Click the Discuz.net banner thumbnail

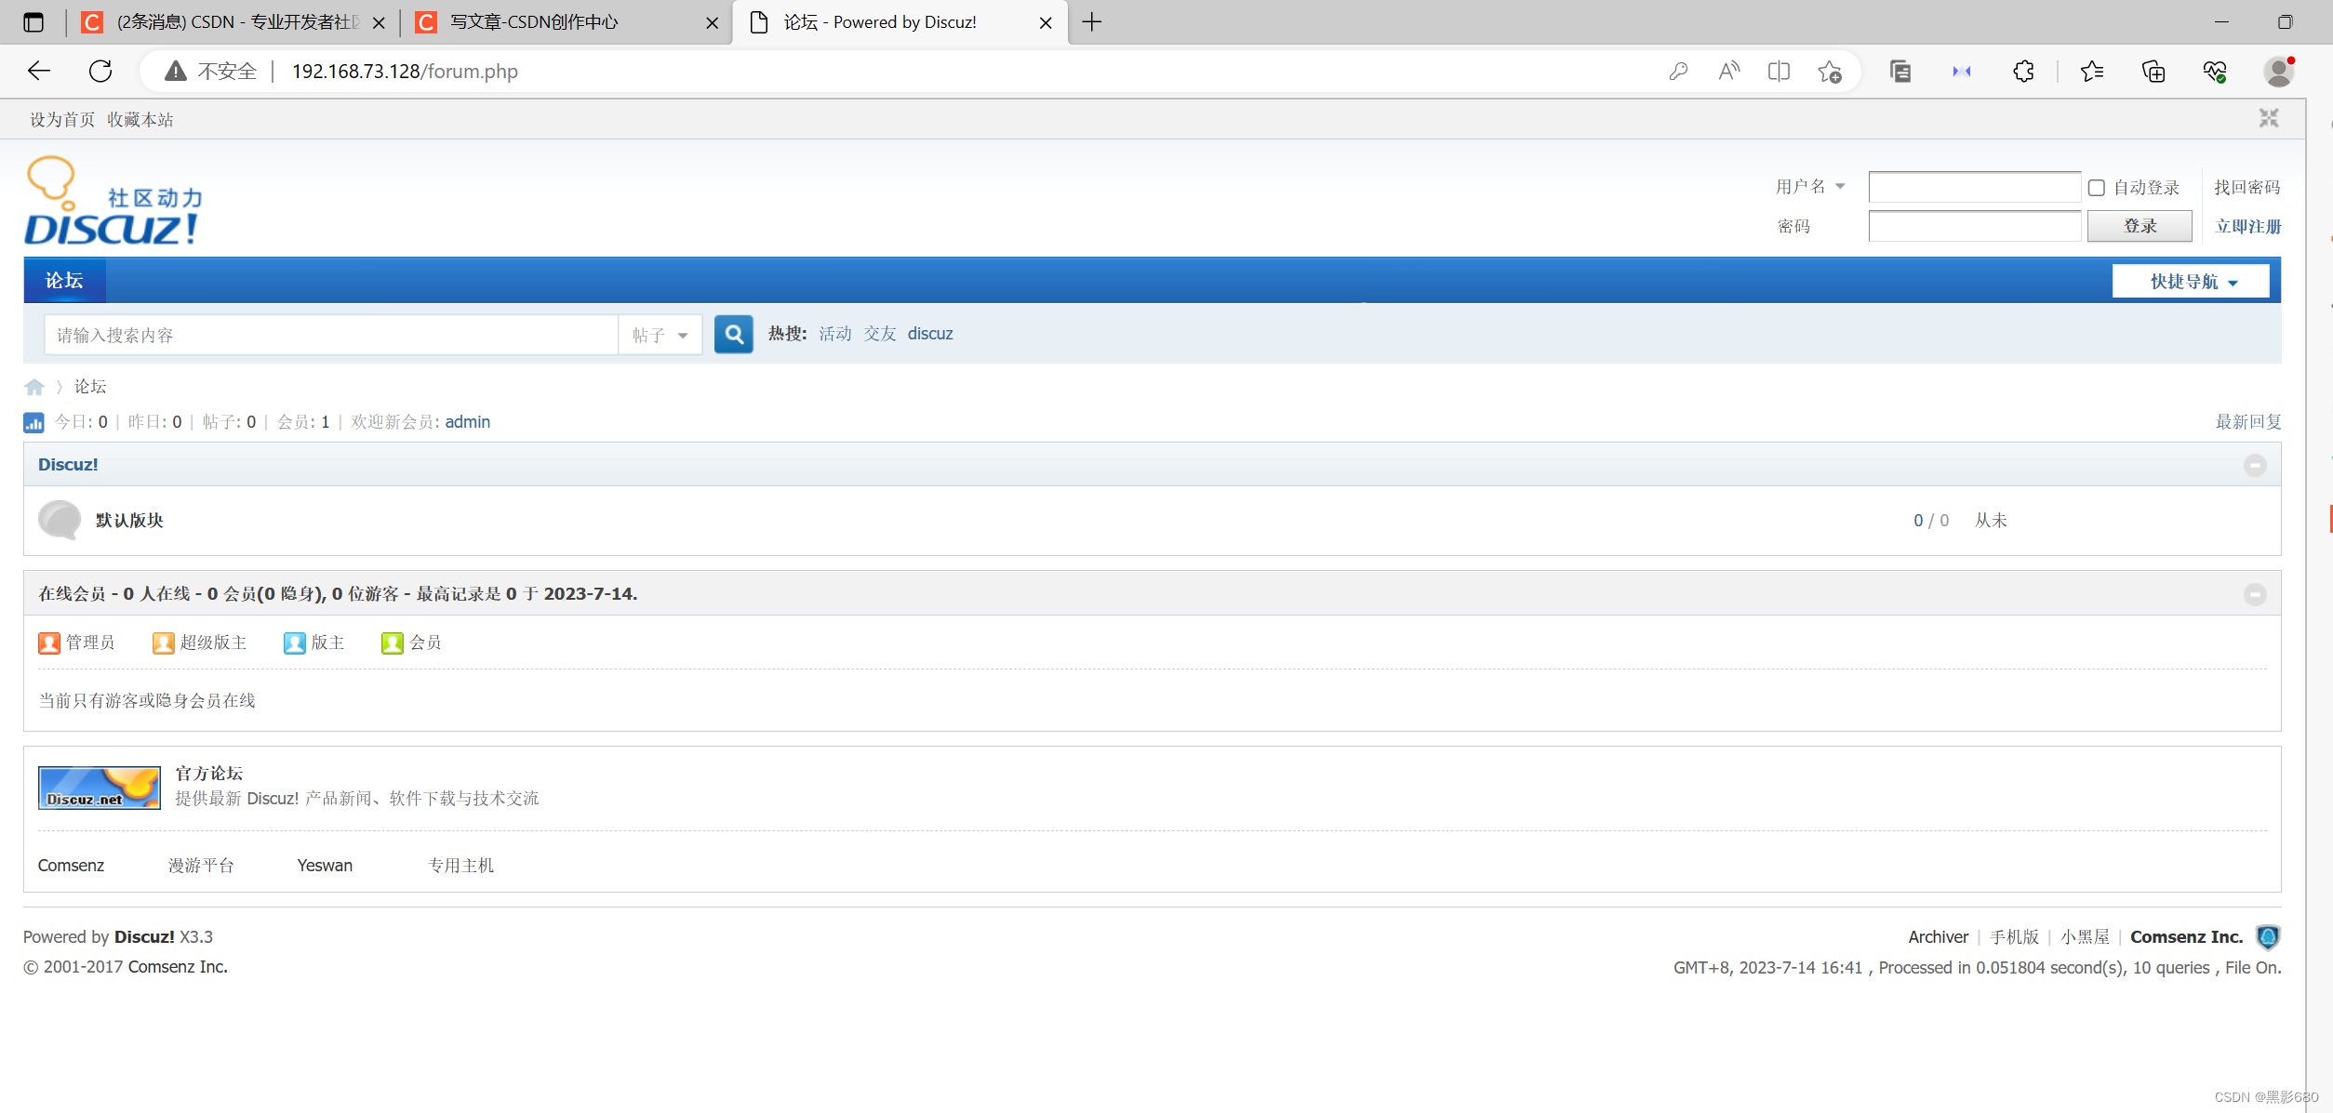(100, 788)
